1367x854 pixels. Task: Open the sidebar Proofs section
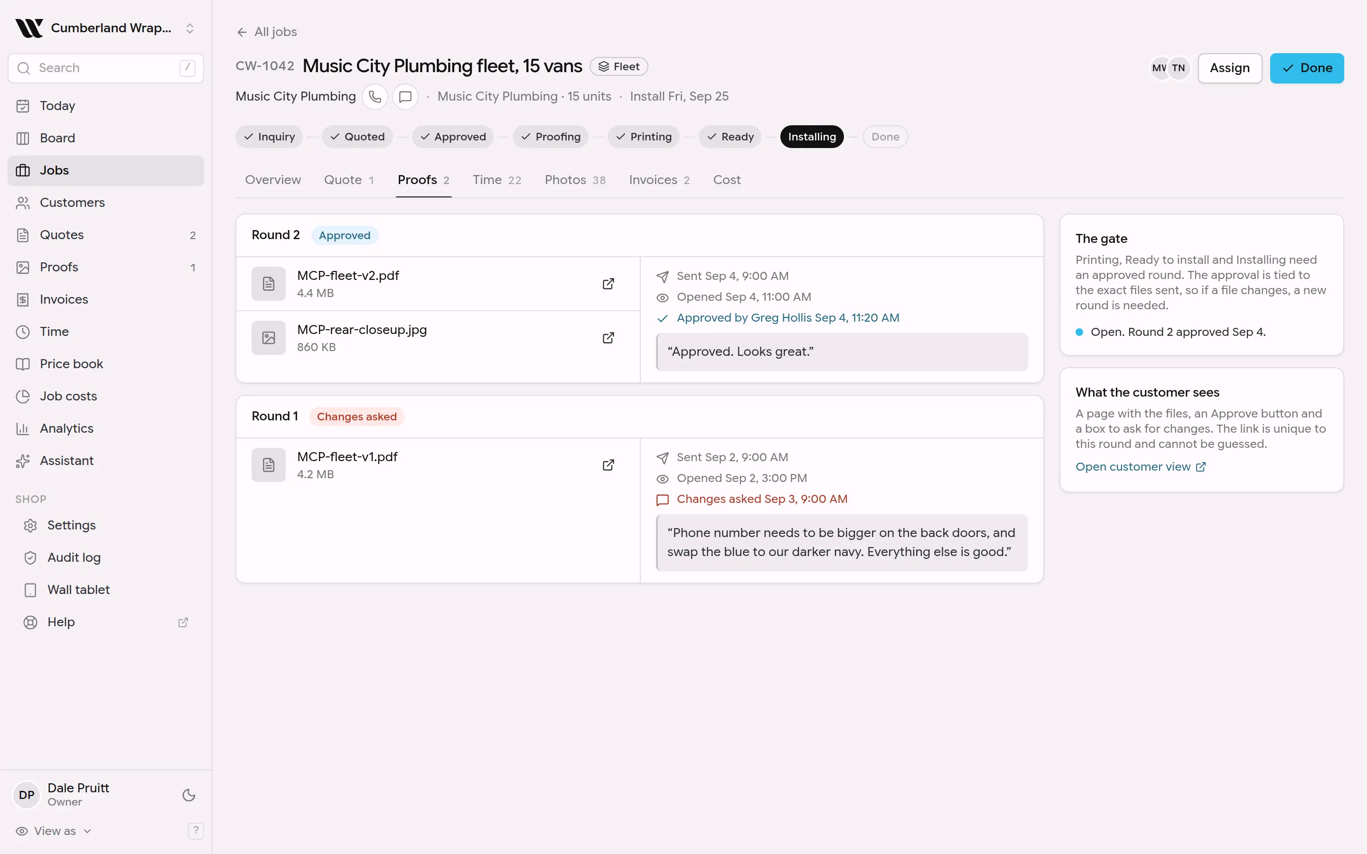coord(106,267)
